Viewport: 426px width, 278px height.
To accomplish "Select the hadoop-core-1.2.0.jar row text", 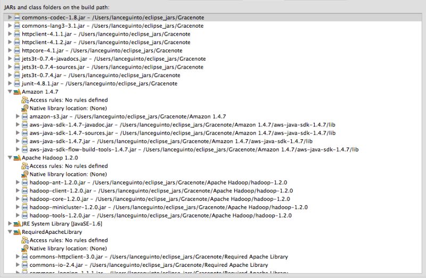I will coord(160,199).
